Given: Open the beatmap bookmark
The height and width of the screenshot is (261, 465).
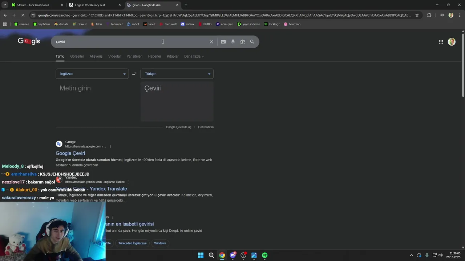Looking at the screenshot, I should pyautogui.click(x=292, y=24).
